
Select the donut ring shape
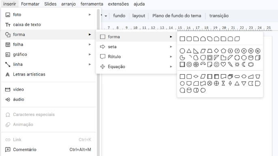(189, 65)
